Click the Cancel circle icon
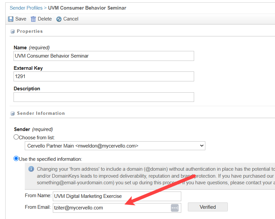Screen dimensions: 275x219 click(59, 19)
